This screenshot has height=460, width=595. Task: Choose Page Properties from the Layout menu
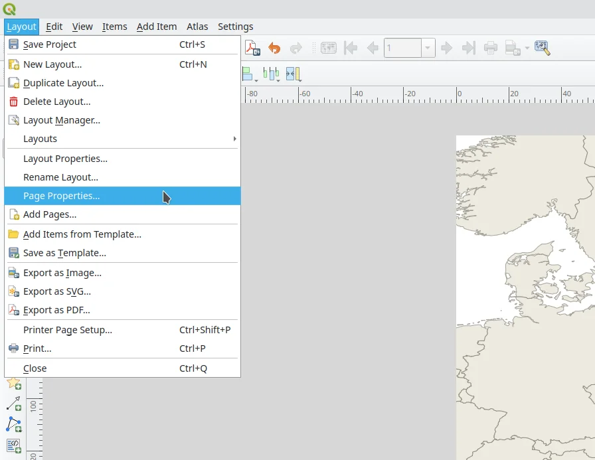point(61,196)
